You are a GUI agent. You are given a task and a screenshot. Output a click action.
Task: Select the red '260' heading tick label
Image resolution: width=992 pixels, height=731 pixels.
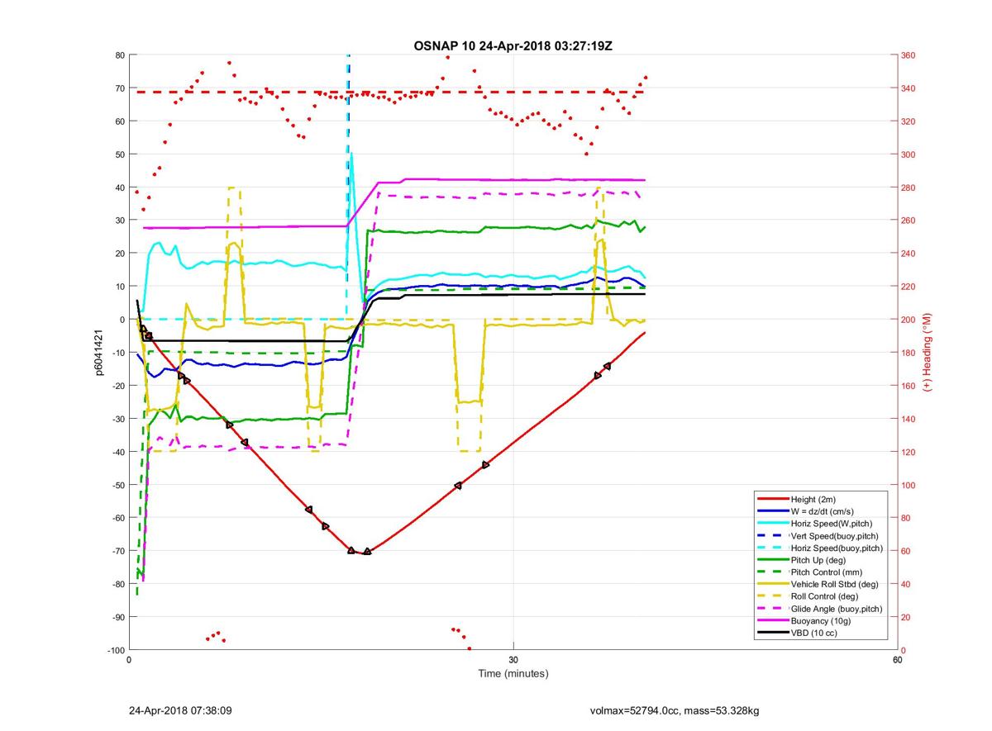[909, 221]
